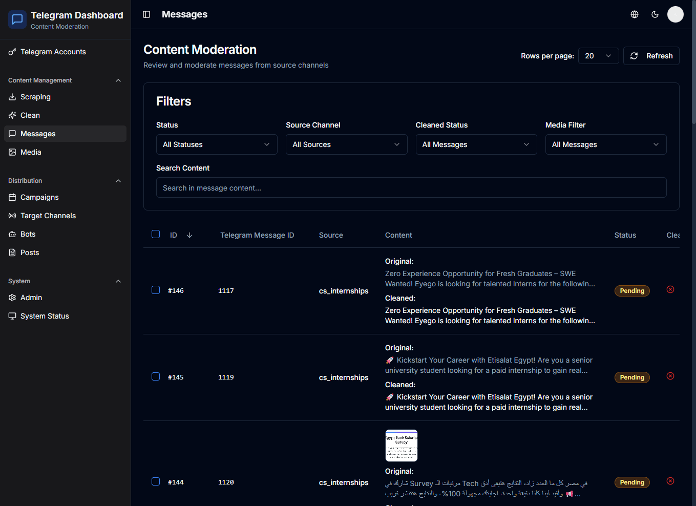Click the Telegram Accounts key icon
Screen dimensions: 696x506
(12, 52)
